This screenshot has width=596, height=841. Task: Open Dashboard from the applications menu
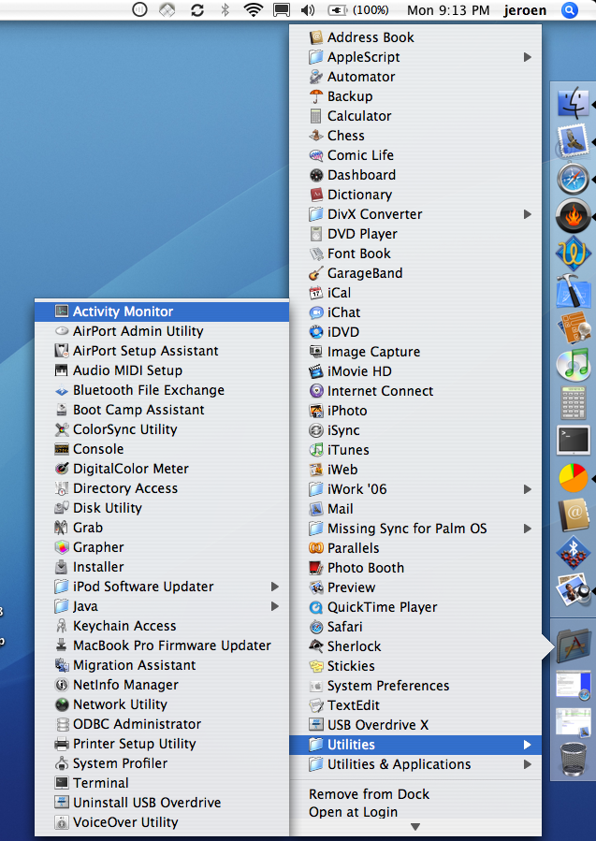tap(415, 175)
